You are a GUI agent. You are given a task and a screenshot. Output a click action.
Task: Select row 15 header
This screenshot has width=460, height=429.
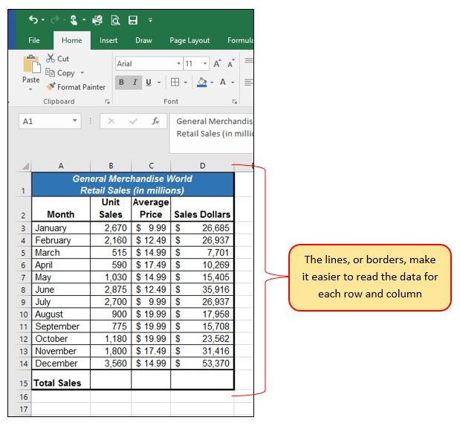pos(24,380)
